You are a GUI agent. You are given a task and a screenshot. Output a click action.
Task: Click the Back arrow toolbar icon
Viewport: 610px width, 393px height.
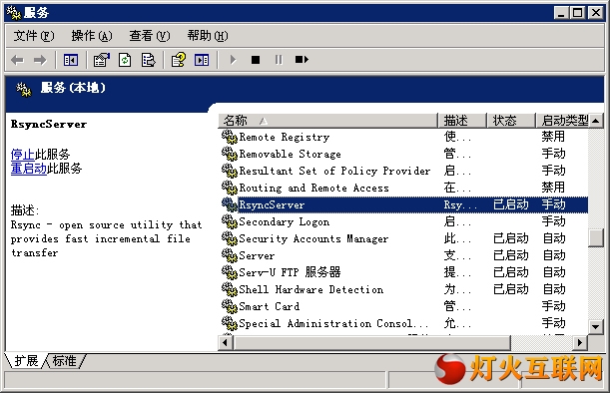(x=18, y=60)
